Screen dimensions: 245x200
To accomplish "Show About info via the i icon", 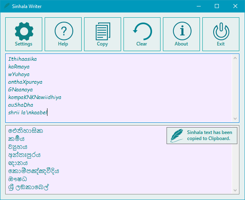I will 181,34.
